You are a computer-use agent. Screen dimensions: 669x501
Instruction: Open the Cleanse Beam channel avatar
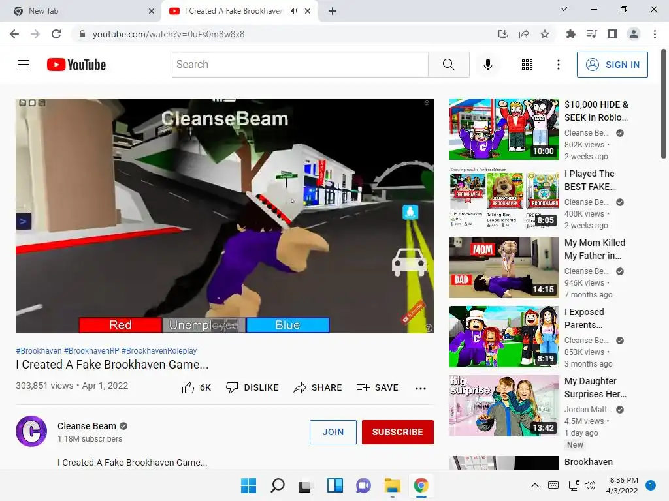point(31,431)
